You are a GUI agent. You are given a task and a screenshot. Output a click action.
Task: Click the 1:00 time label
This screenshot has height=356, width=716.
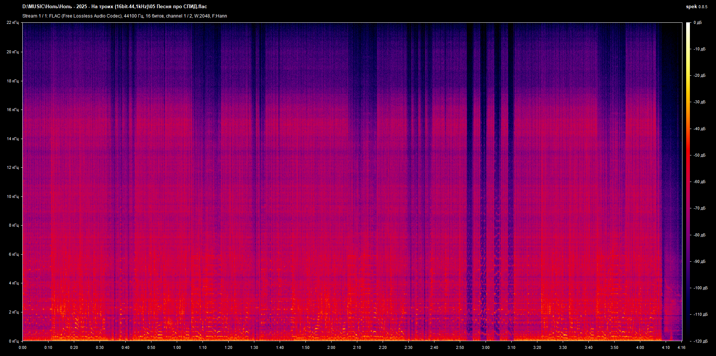point(177,347)
